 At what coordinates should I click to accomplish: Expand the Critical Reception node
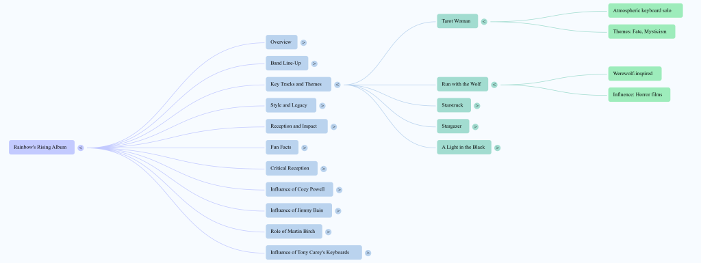pos(324,169)
